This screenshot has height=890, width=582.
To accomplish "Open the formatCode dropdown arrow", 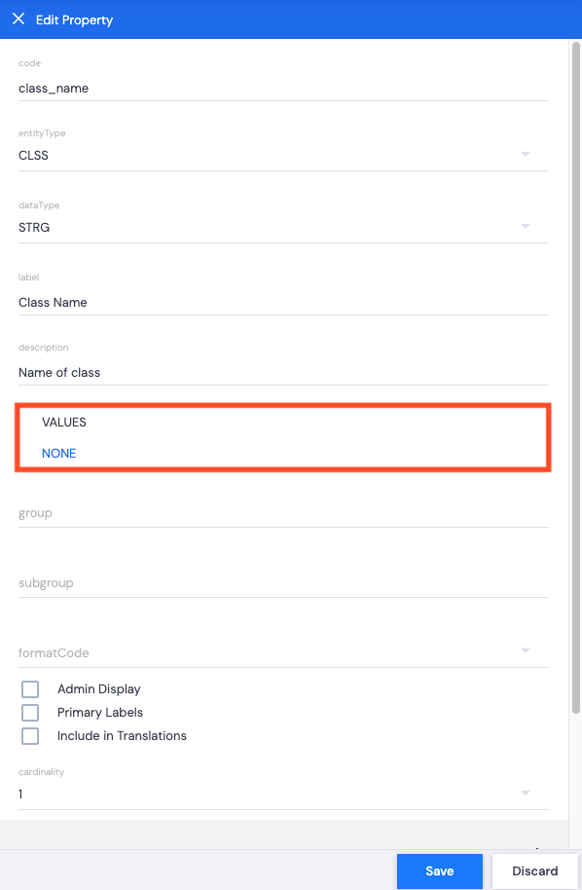I will coord(526,651).
